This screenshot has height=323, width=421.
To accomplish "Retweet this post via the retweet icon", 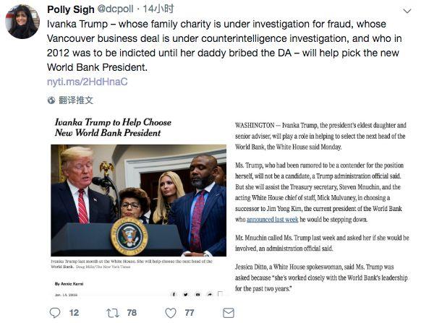I will (113, 313).
